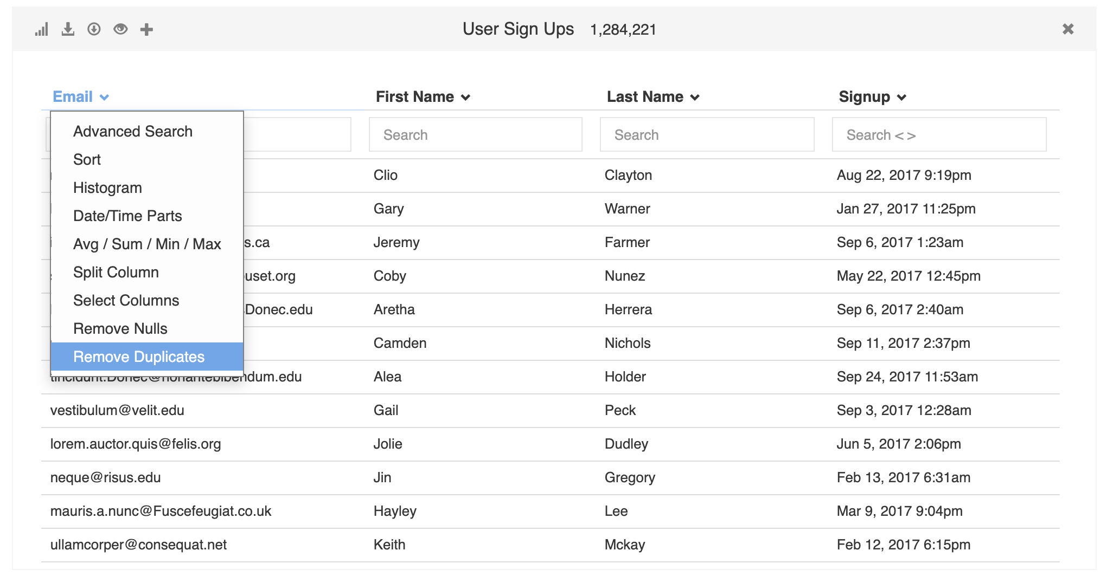
Task: Choose Remove Nulls menu entry
Action: coord(120,328)
